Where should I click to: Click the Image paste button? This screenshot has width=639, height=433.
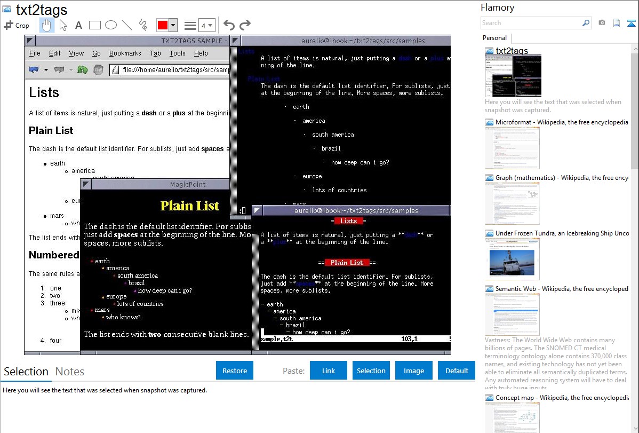[x=414, y=371]
